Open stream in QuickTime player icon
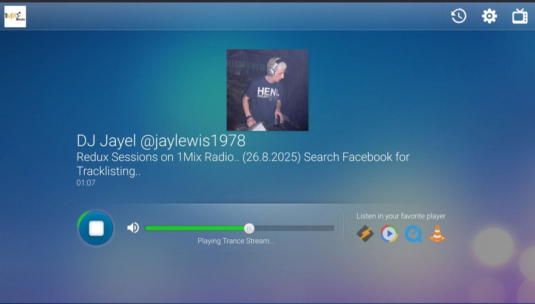This screenshot has width=535, height=304. coord(413,234)
